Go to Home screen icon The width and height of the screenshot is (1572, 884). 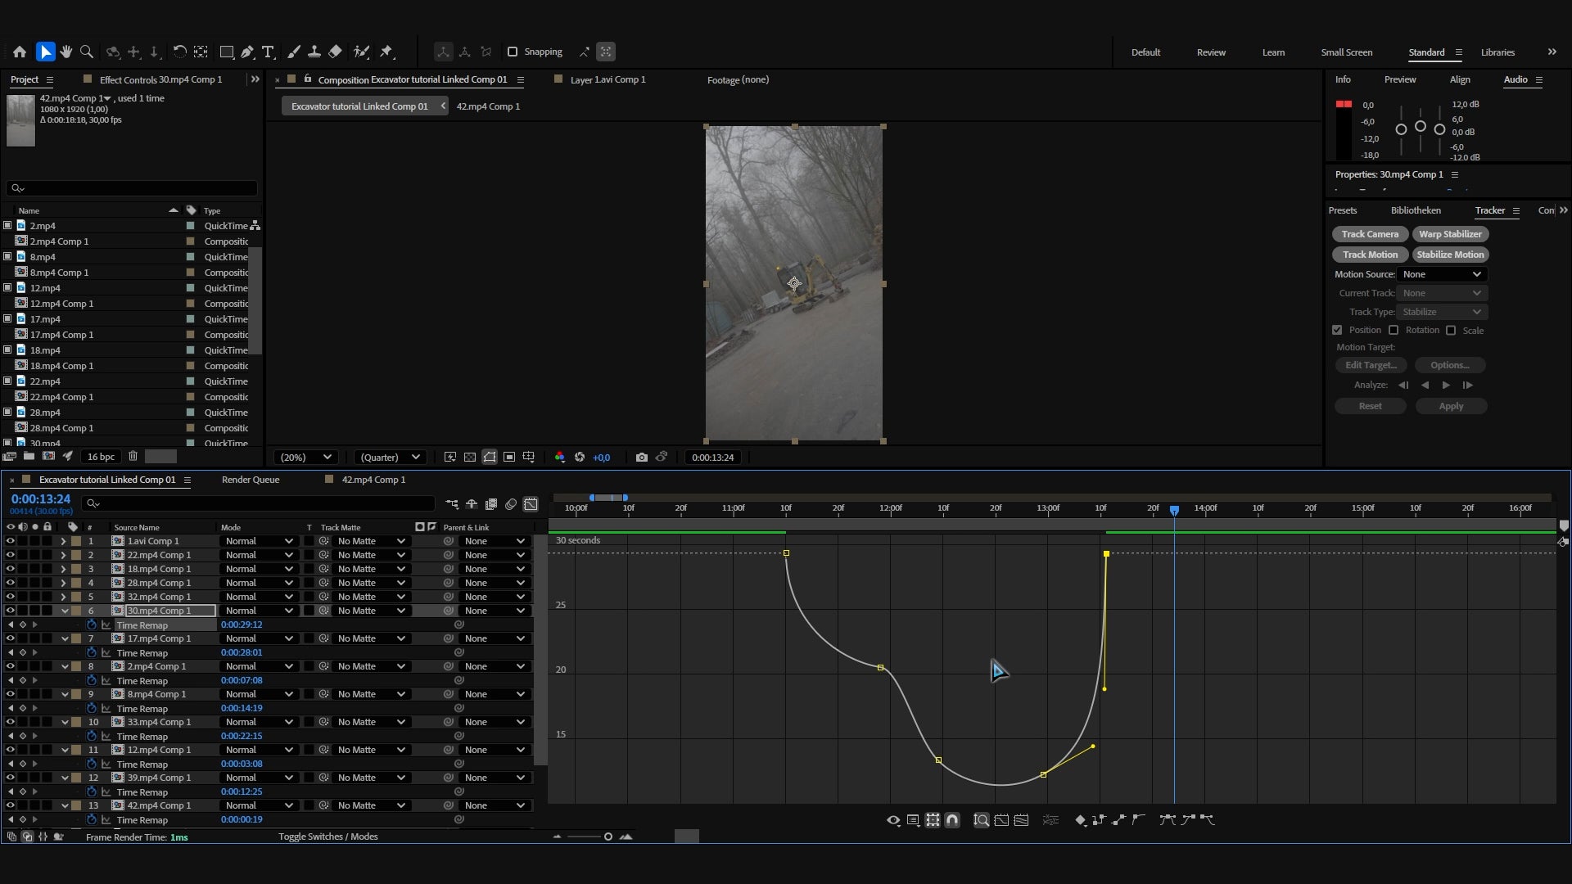click(x=20, y=52)
